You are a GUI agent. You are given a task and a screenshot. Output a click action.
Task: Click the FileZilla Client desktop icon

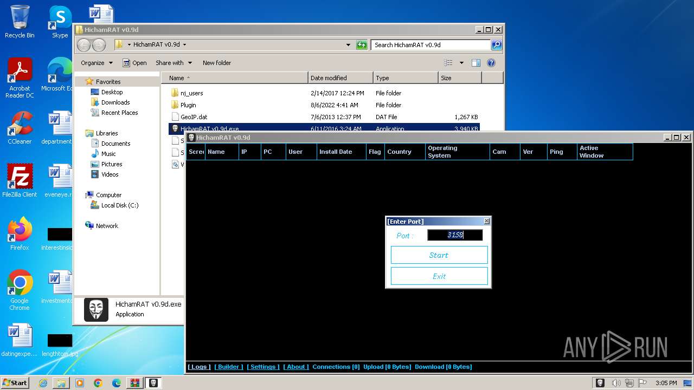[20, 181]
